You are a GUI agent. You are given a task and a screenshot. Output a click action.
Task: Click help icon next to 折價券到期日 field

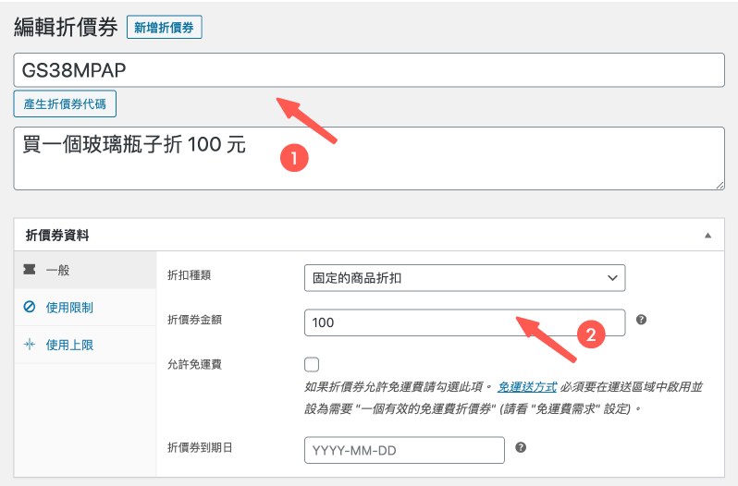pyautogui.click(x=521, y=447)
